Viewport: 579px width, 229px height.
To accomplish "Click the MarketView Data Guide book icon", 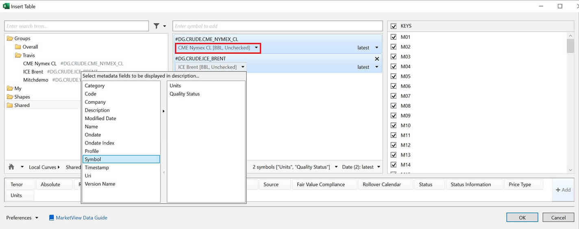I will click(x=51, y=218).
